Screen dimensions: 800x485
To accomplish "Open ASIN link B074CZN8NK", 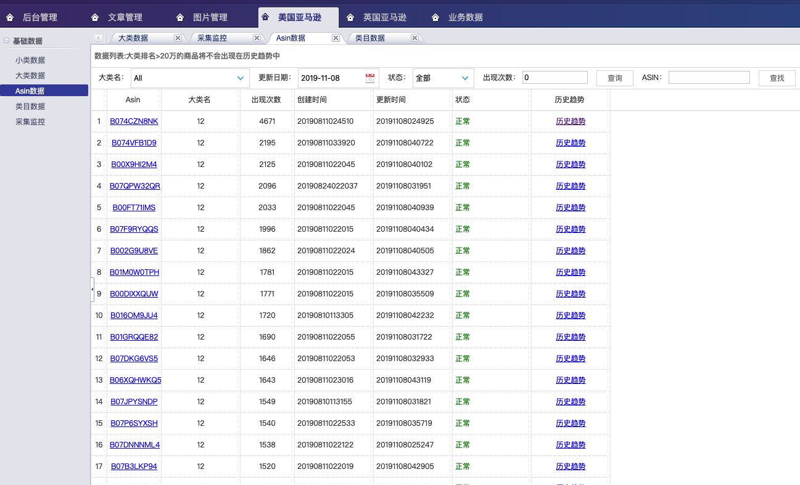I will click(134, 121).
